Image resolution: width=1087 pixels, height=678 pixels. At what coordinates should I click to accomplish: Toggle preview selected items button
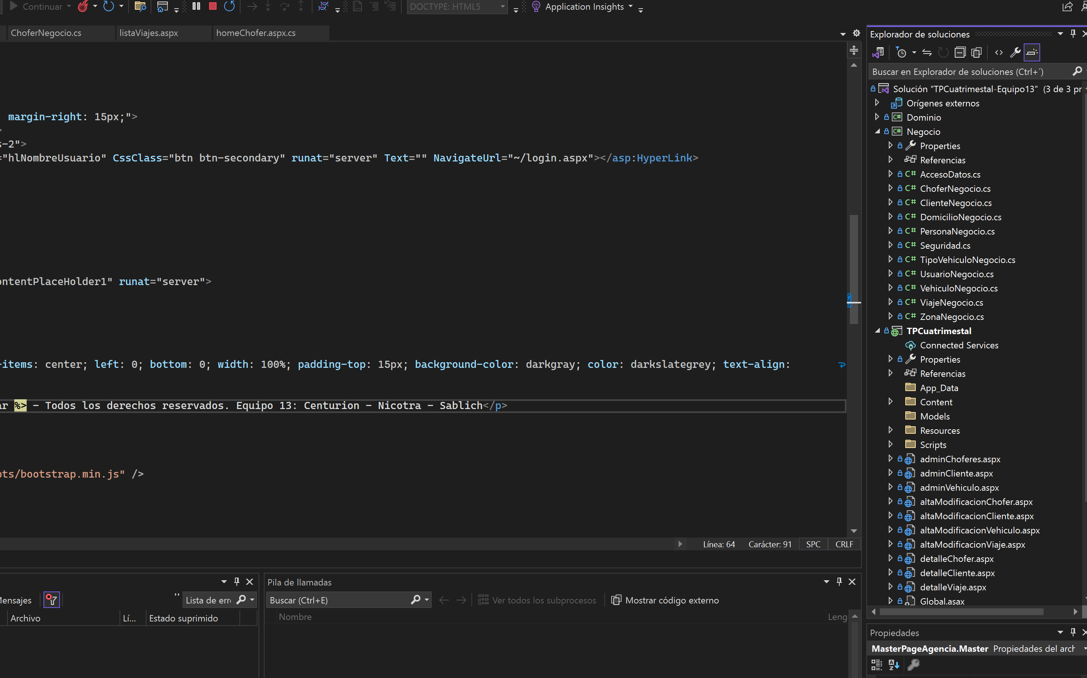pyautogui.click(x=1032, y=52)
